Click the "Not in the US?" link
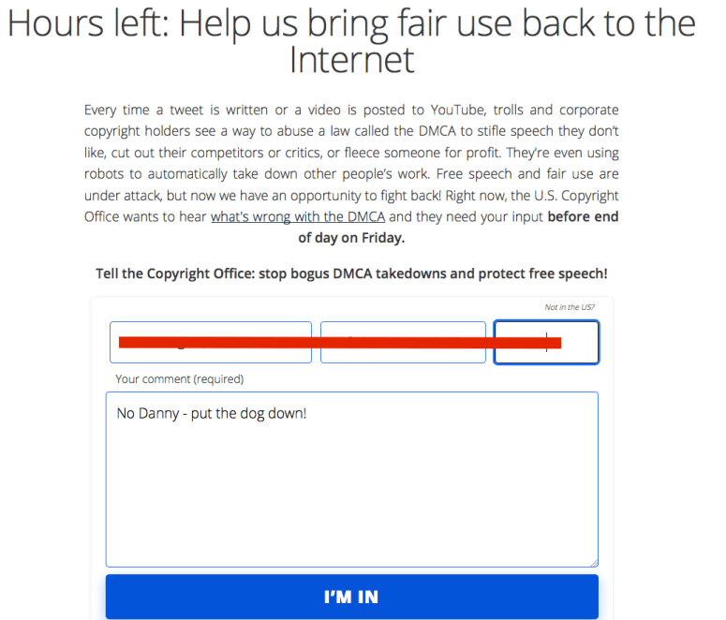The height and width of the screenshot is (620, 726). (569, 307)
